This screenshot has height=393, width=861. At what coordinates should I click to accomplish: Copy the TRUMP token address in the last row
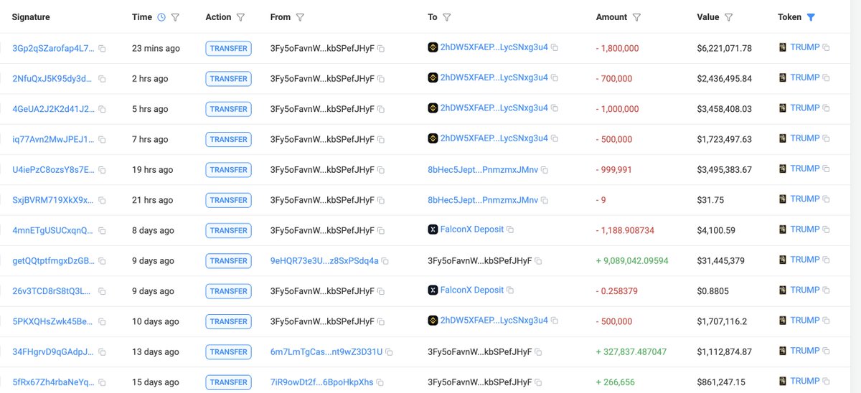coord(826,382)
